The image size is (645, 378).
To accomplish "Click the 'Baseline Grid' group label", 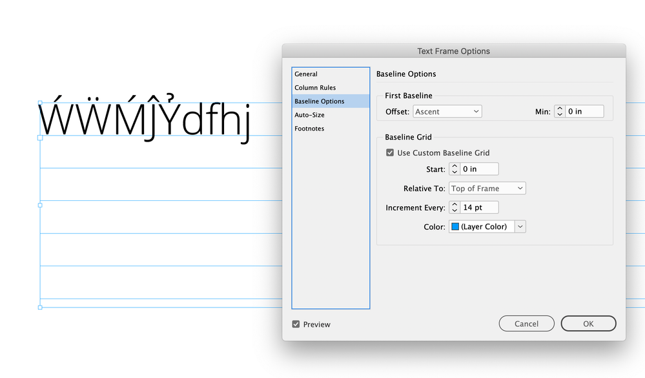I will click(x=408, y=137).
